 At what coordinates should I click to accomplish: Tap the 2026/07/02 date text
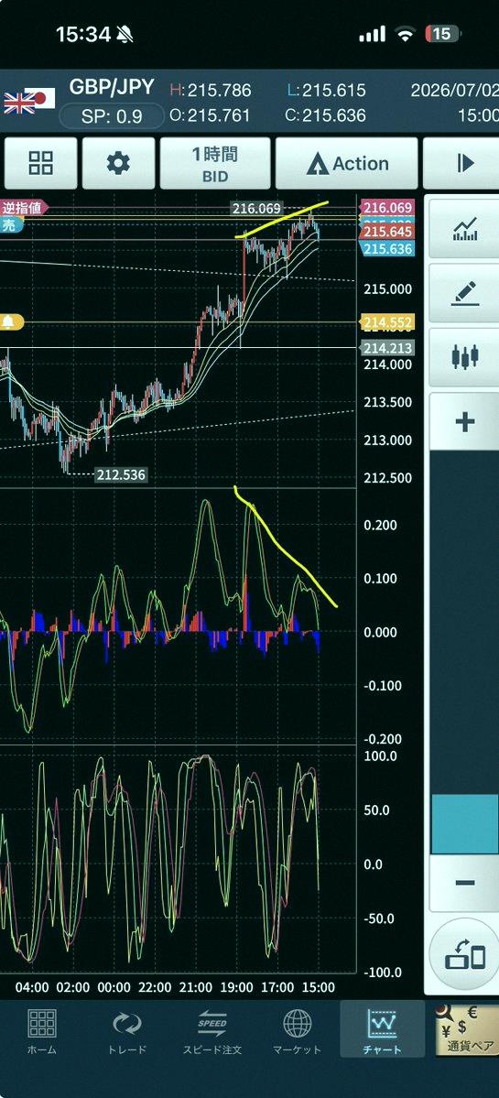click(454, 91)
